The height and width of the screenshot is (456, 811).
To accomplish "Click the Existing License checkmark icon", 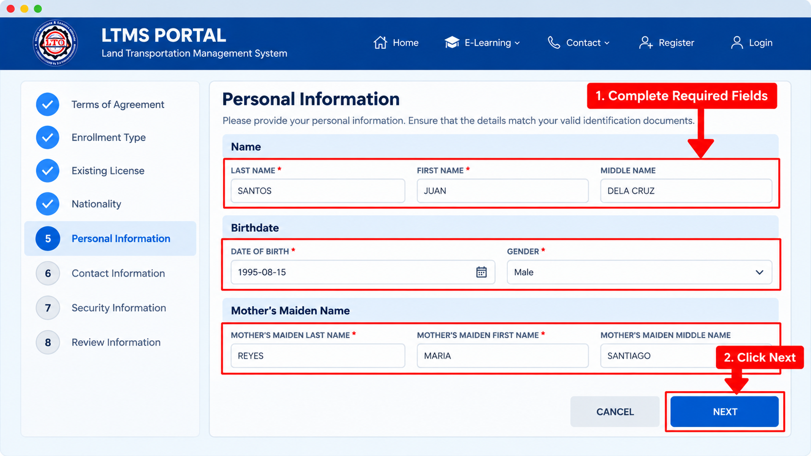I will point(48,171).
